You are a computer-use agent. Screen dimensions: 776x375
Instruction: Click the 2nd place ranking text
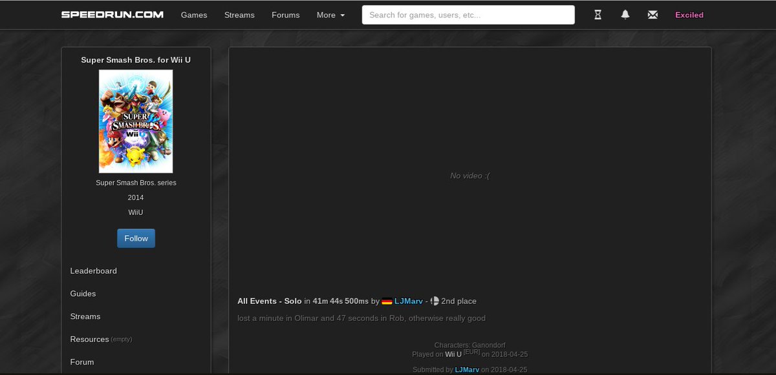458,301
